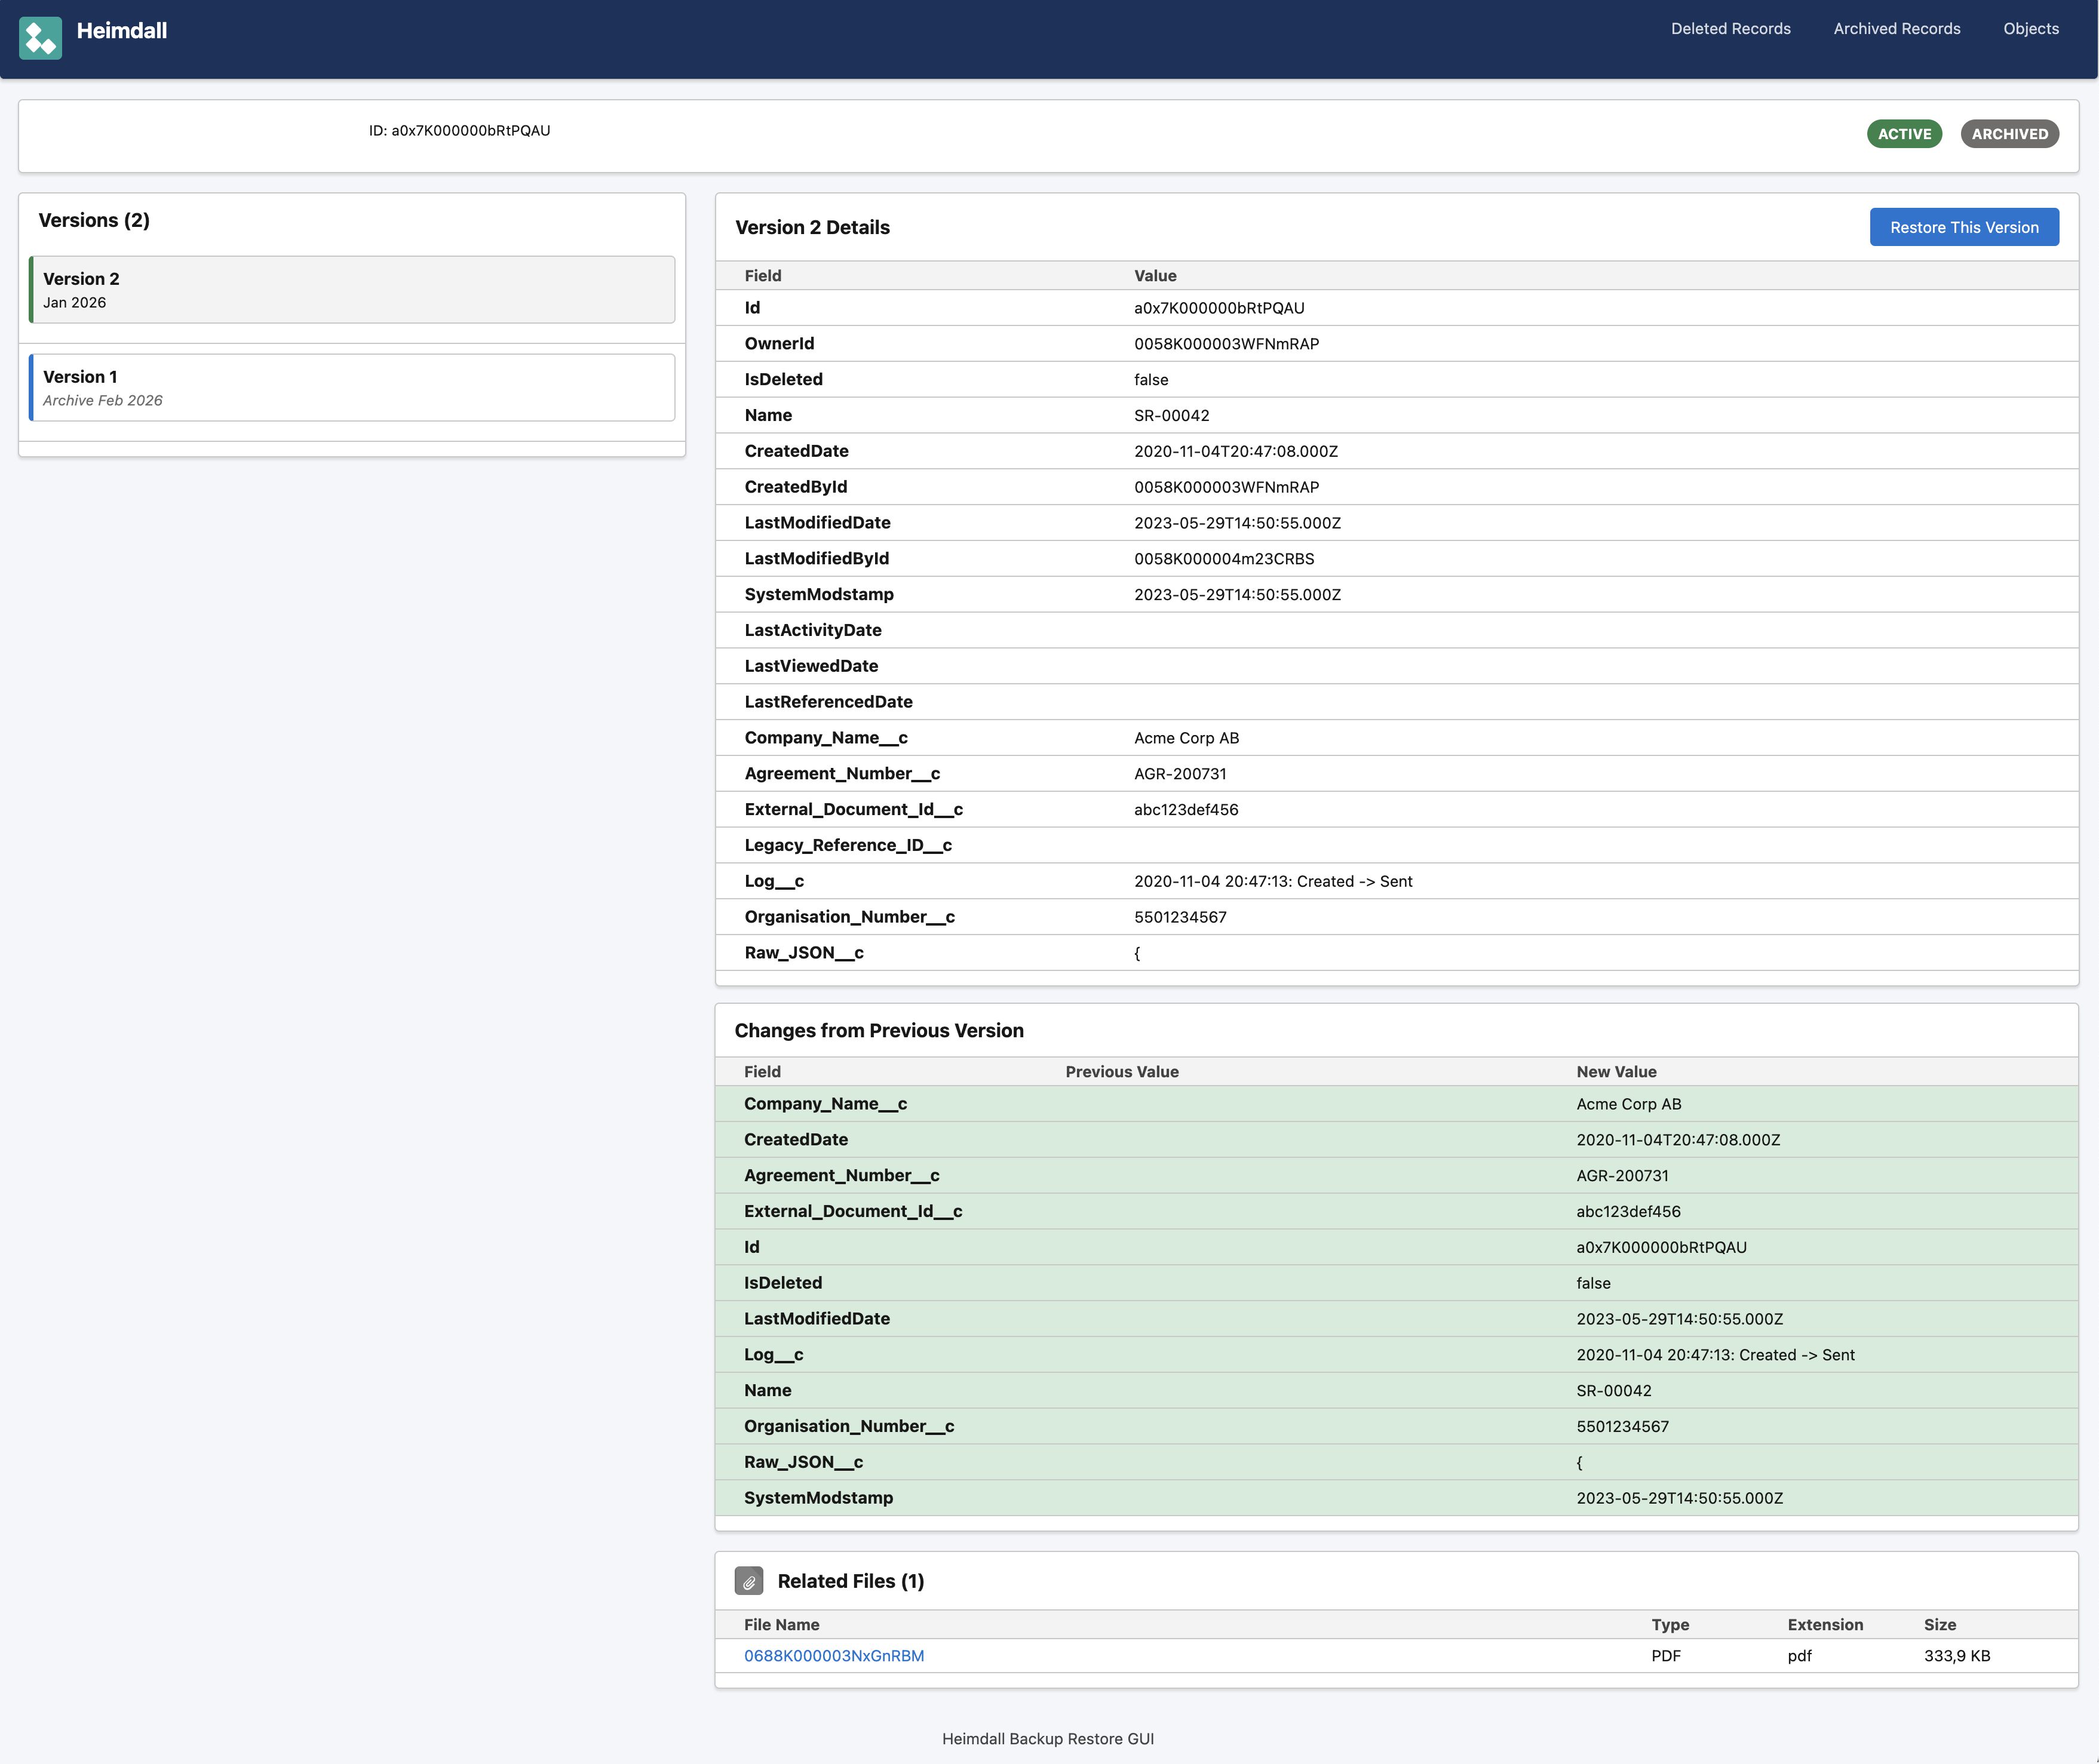Go to the Objects menu item
The height and width of the screenshot is (1764, 2099).
coord(2030,29)
